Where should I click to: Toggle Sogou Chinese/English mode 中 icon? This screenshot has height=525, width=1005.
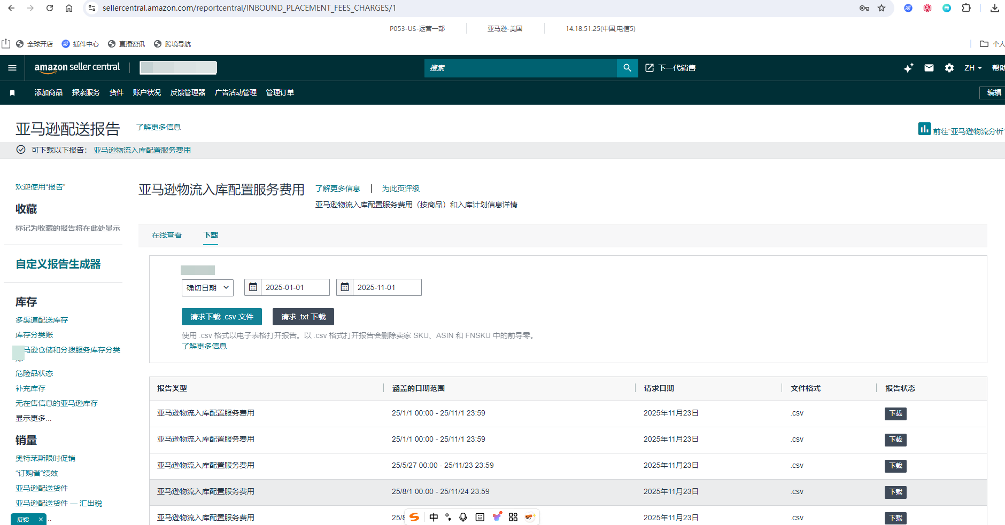pyautogui.click(x=434, y=517)
